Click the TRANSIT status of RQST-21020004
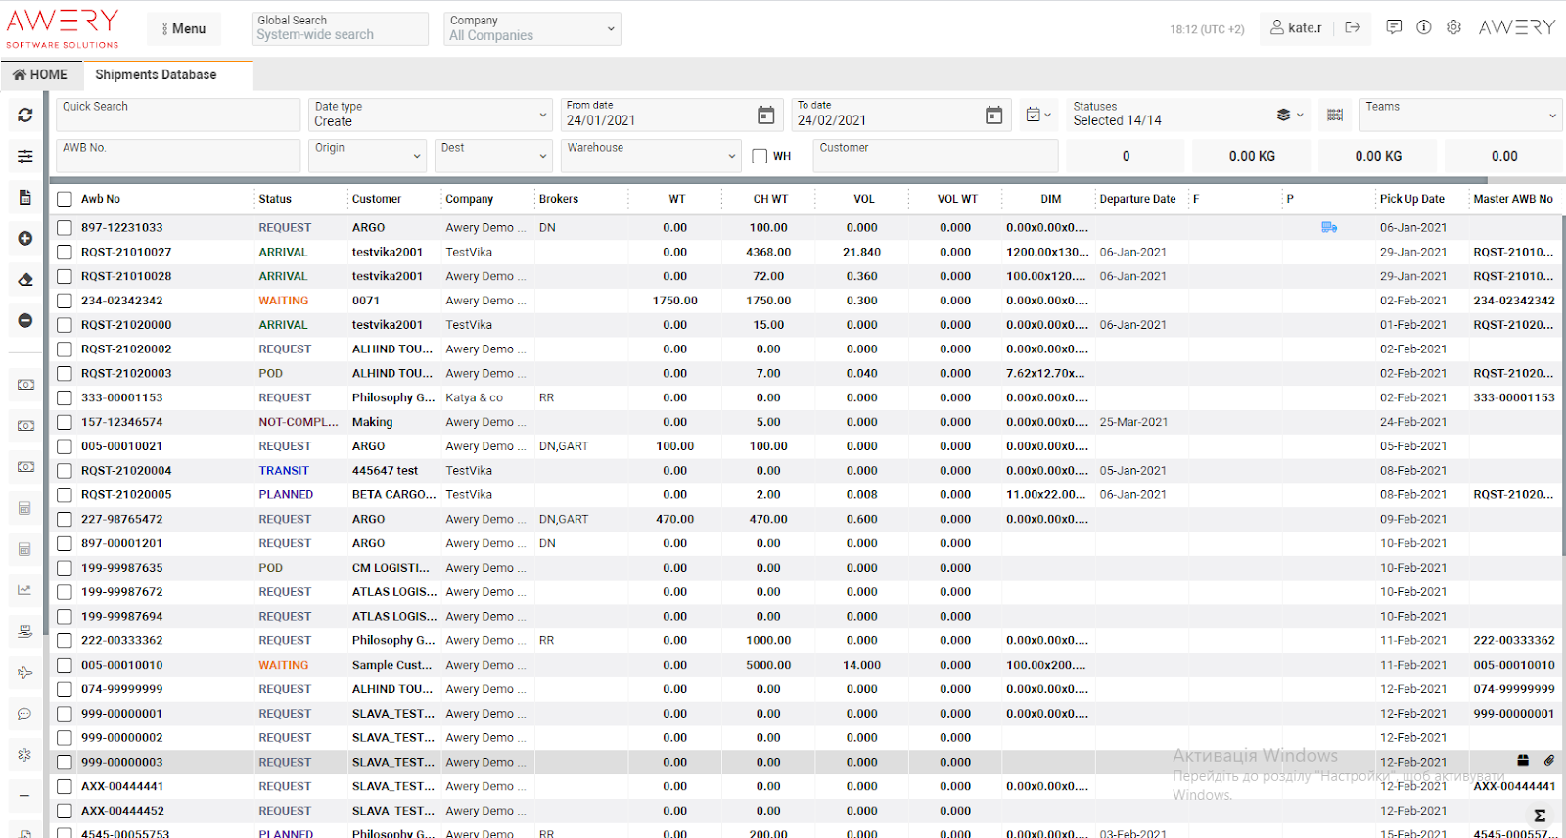The height and width of the screenshot is (838, 1566). click(x=284, y=471)
